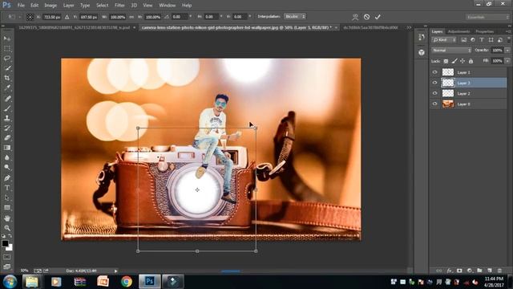513x289 pixels.
Task: Select the Spot Healing Brush tool
Action: [7, 98]
